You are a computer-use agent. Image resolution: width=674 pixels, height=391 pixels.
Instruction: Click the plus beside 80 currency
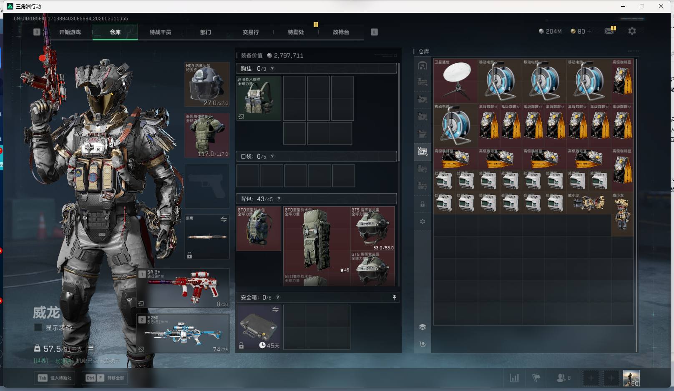pos(589,31)
